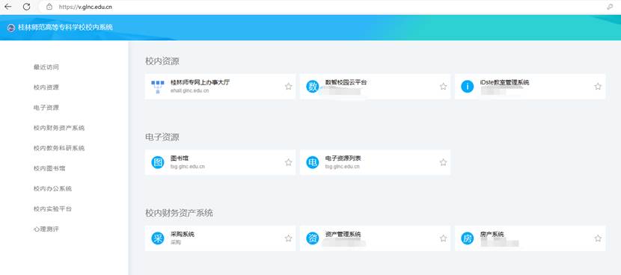Click the info icon of iDste教室管理系统
The width and height of the screenshot is (621, 275).
468,87
